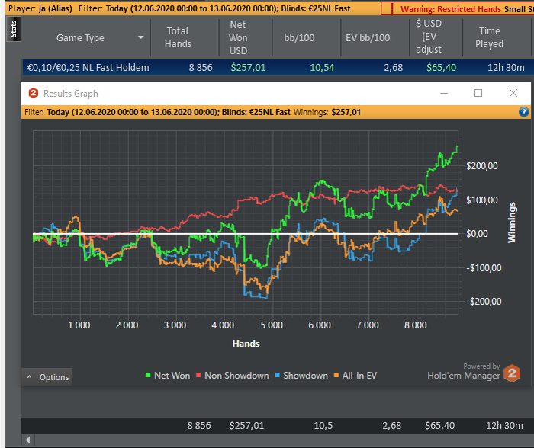Viewport: 534px width, 448px height.
Task: Toggle the Net Won green legend swatch
Action: pyautogui.click(x=148, y=375)
